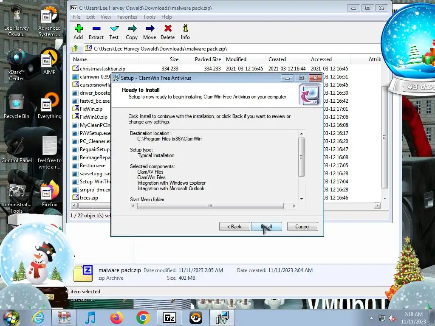Click 7-Zip horizontal scrollbar right arrow
The image size is (435, 326).
[377, 206]
